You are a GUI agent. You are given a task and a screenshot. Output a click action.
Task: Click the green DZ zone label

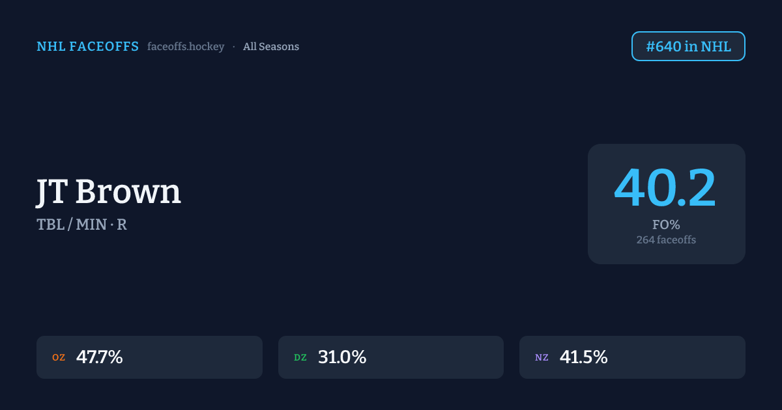click(x=300, y=357)
